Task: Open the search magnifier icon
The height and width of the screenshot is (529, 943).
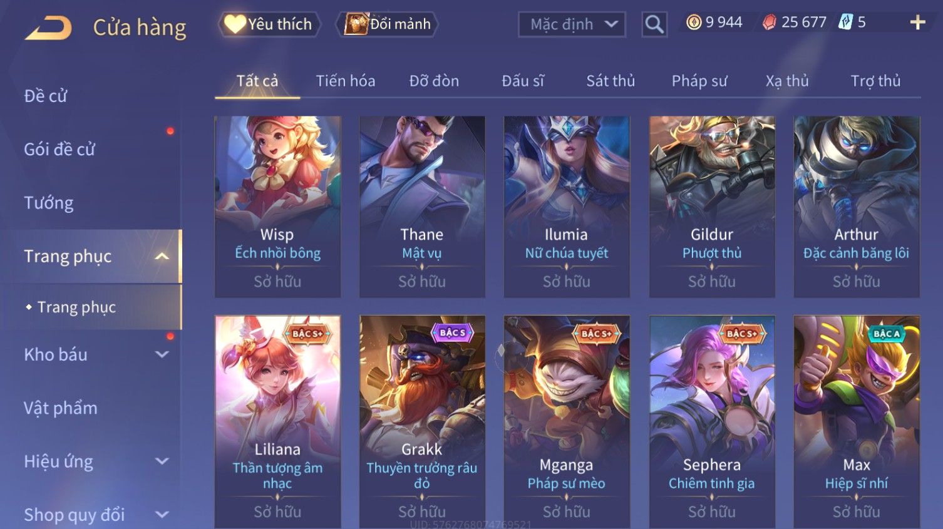Action: 654,24
